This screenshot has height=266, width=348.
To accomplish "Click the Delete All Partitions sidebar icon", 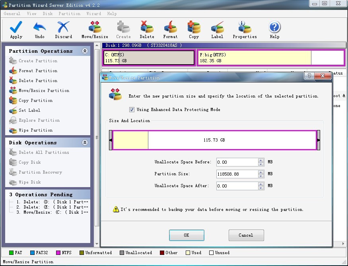I will (x=13, y=152).
